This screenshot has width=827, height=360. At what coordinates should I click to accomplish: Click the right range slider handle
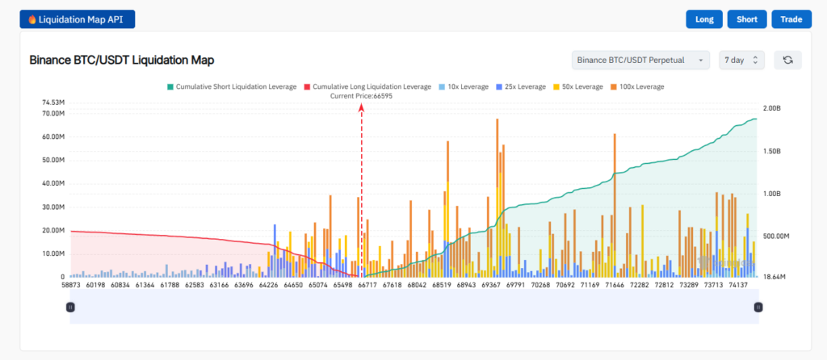pos(758,307)
